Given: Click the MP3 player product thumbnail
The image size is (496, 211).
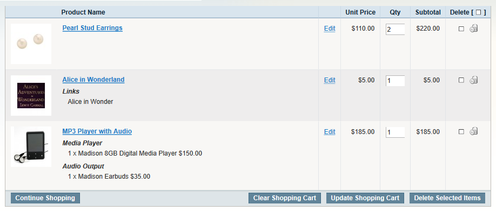Looking at the screenshot, I should click(31, 147).
